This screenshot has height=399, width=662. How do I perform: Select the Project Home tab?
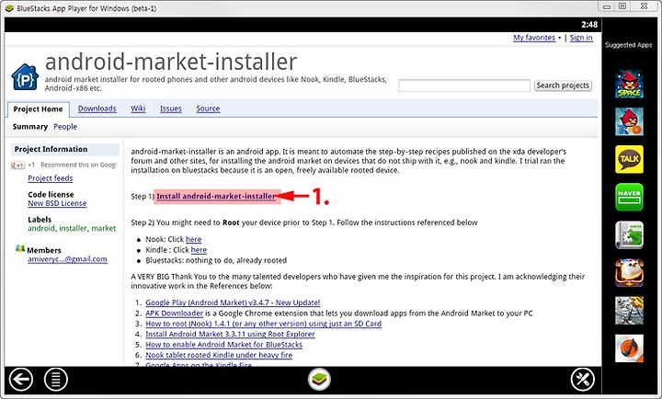[38, 108]
